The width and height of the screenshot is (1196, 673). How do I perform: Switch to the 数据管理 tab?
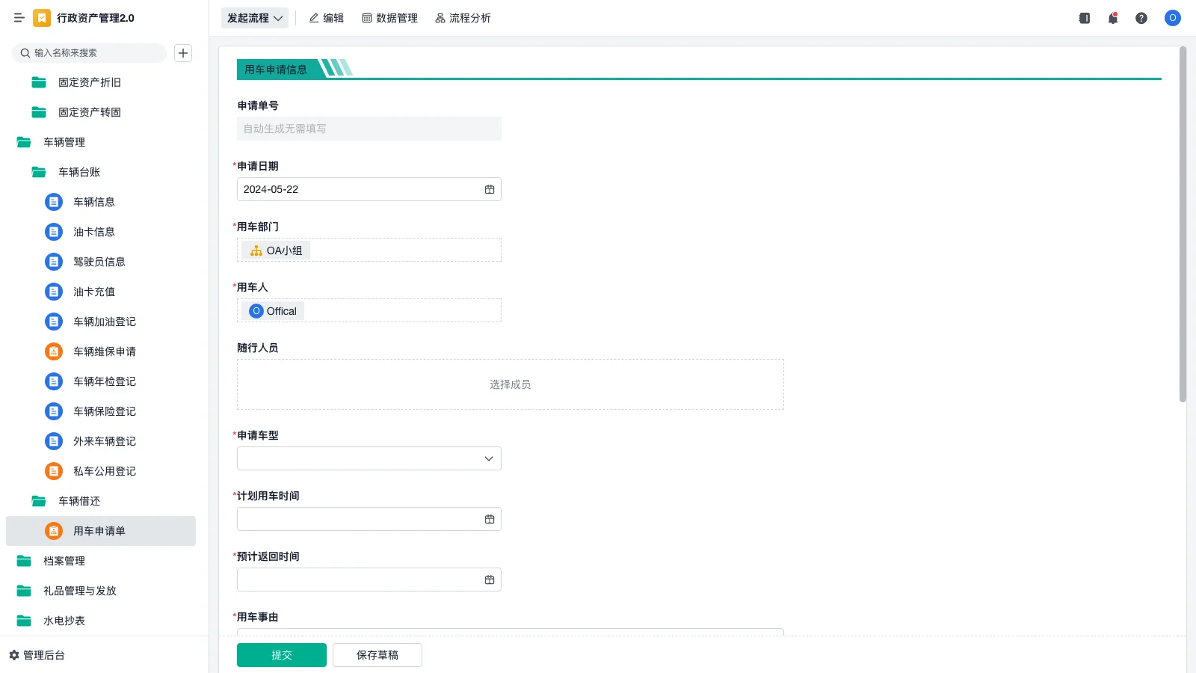(x=390, y=18)
